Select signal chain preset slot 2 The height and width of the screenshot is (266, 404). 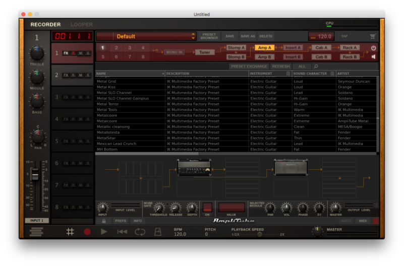(x=116, y=48)
